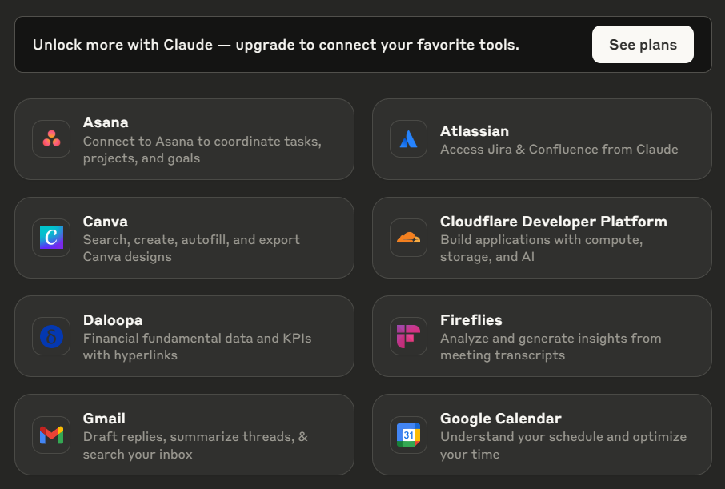Image resolution: width=725 pixels, height=489 pixels.
Task: Click 'Financial fundamental data and KPIs' description
Action: (x=197, y=347)
